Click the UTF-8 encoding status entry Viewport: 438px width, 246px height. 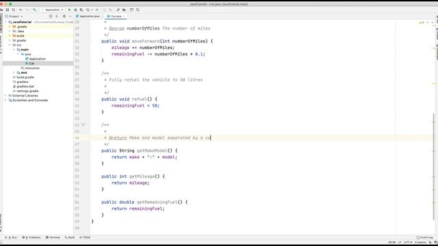(408, 243)
